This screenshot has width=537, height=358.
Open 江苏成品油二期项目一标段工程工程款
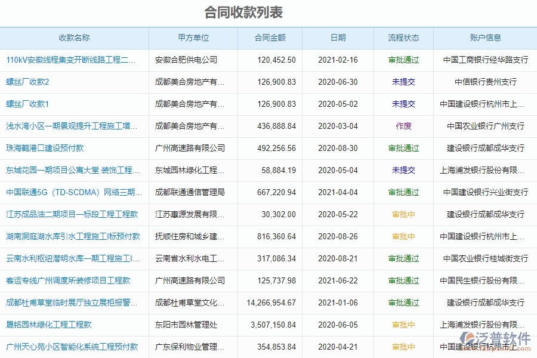click(70, 214)
